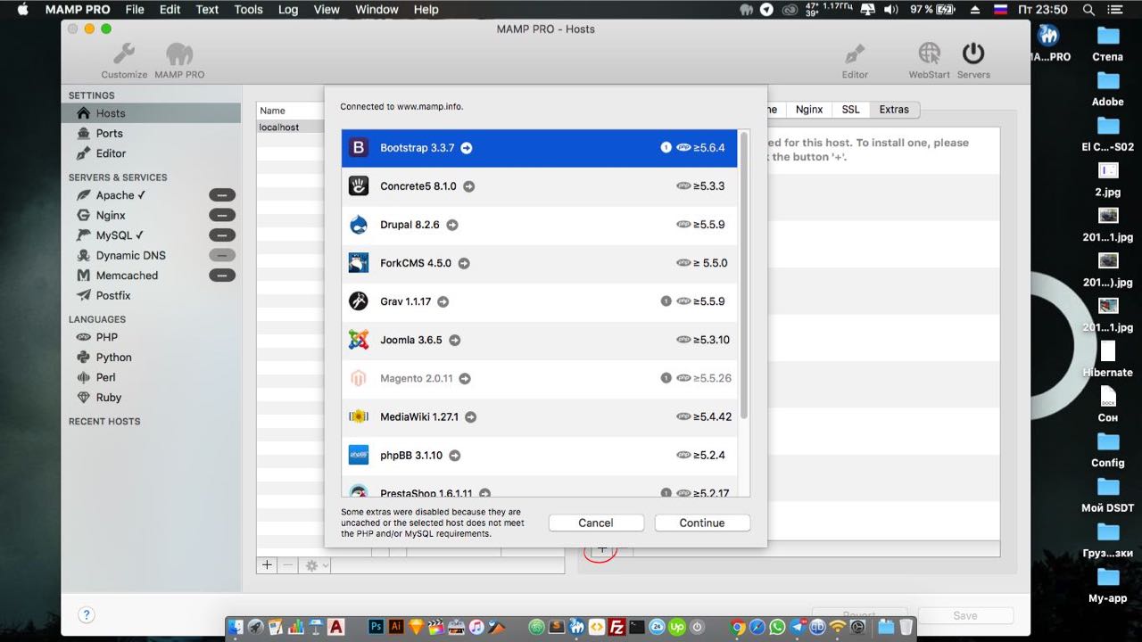
Task: Toggle the Dynamic DNS switch
Action: [222, 255]
